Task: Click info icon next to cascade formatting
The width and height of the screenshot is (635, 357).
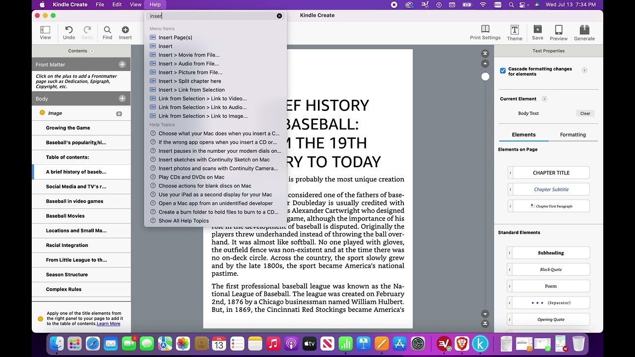Action: tap(584, 70)
